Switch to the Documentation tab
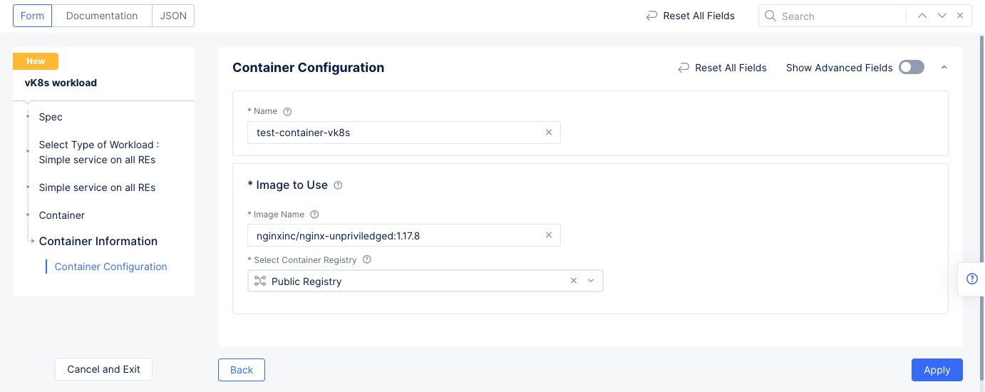 [x=102, y=16]
